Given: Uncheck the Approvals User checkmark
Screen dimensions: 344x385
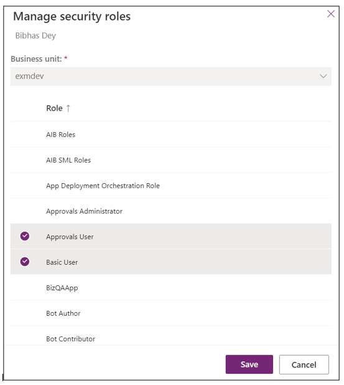Looking at the screenshot, I should tap(25, 236).
